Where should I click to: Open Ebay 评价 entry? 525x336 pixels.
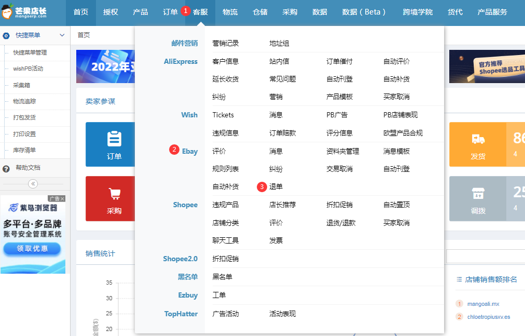point(219,151)
